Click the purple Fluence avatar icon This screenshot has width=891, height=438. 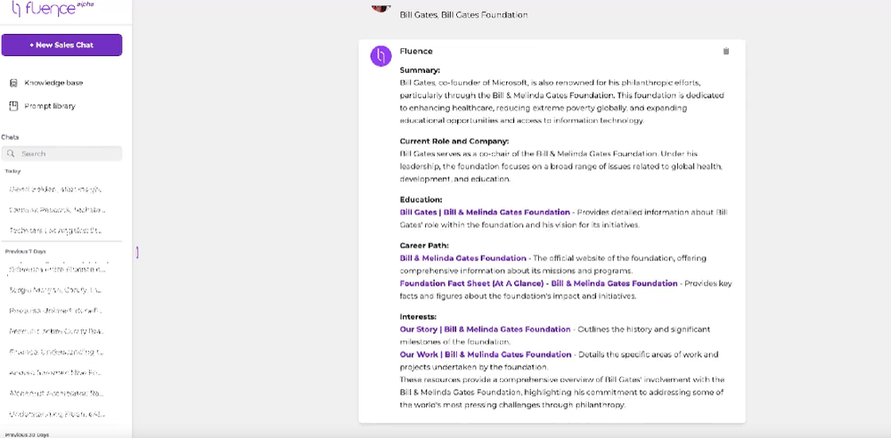(380, 56)
